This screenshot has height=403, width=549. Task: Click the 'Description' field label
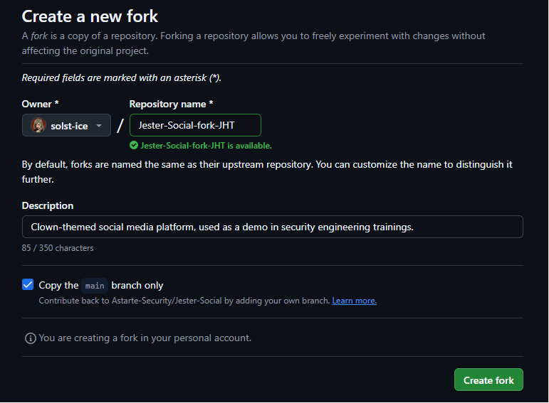click(48, 205)
